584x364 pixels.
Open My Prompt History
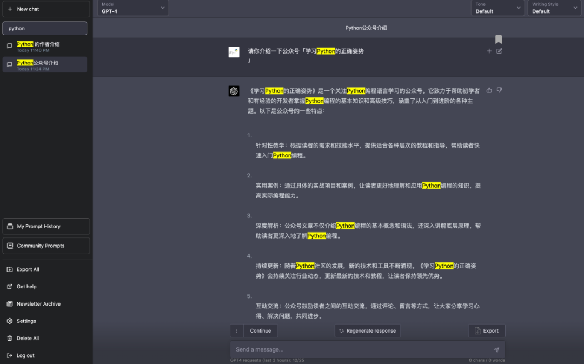[x=46, y=226]
